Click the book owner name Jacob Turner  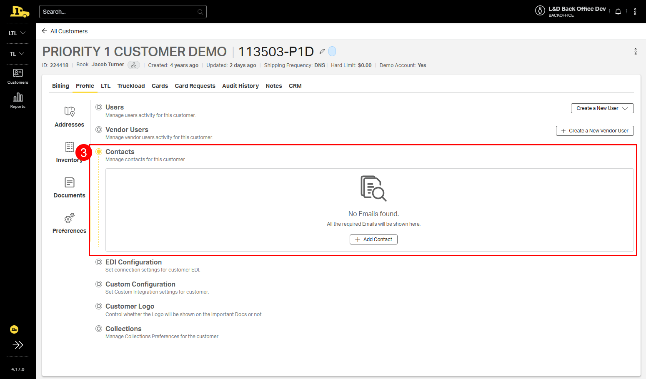click(x=108, y=65)
